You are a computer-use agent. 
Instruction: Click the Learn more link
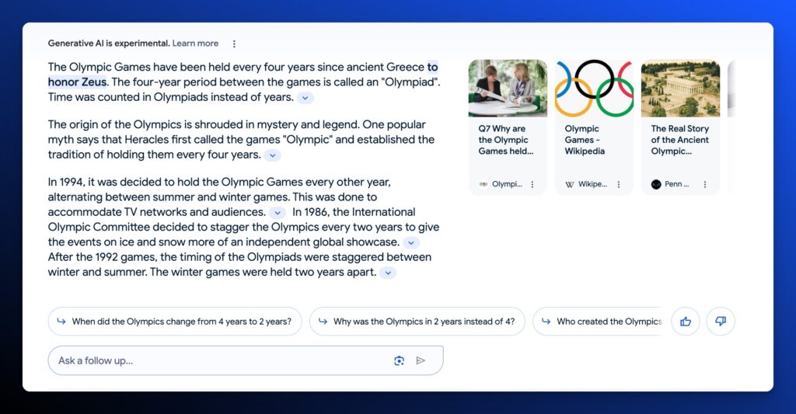pos(195,43)
